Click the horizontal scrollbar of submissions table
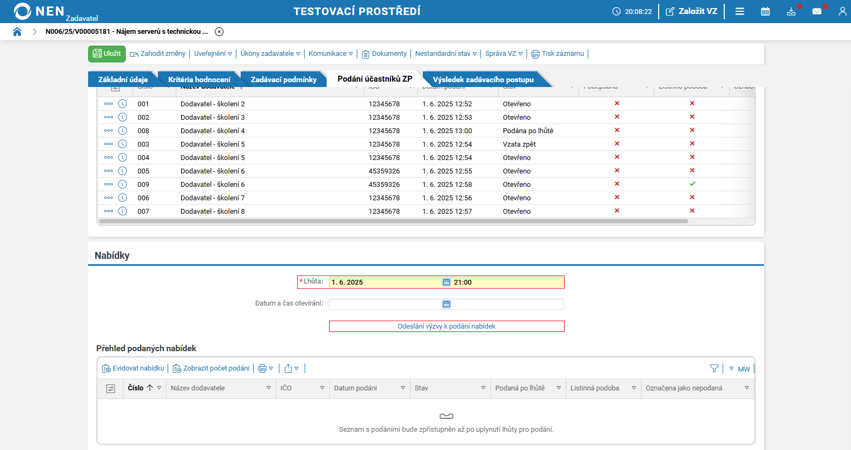This screenshot has width=851, height=450. tap(393, 221)
